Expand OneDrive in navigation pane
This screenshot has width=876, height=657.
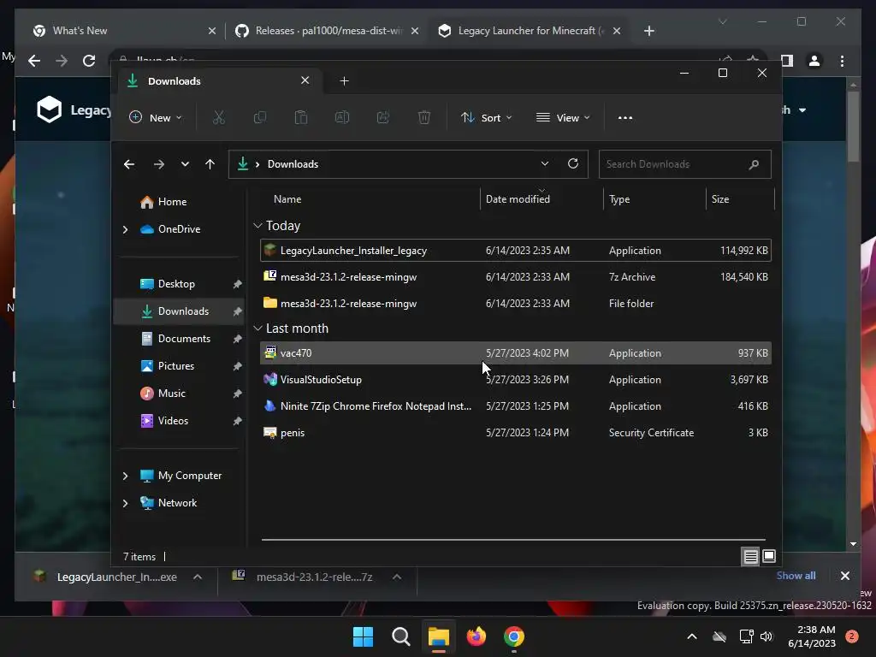125,229
